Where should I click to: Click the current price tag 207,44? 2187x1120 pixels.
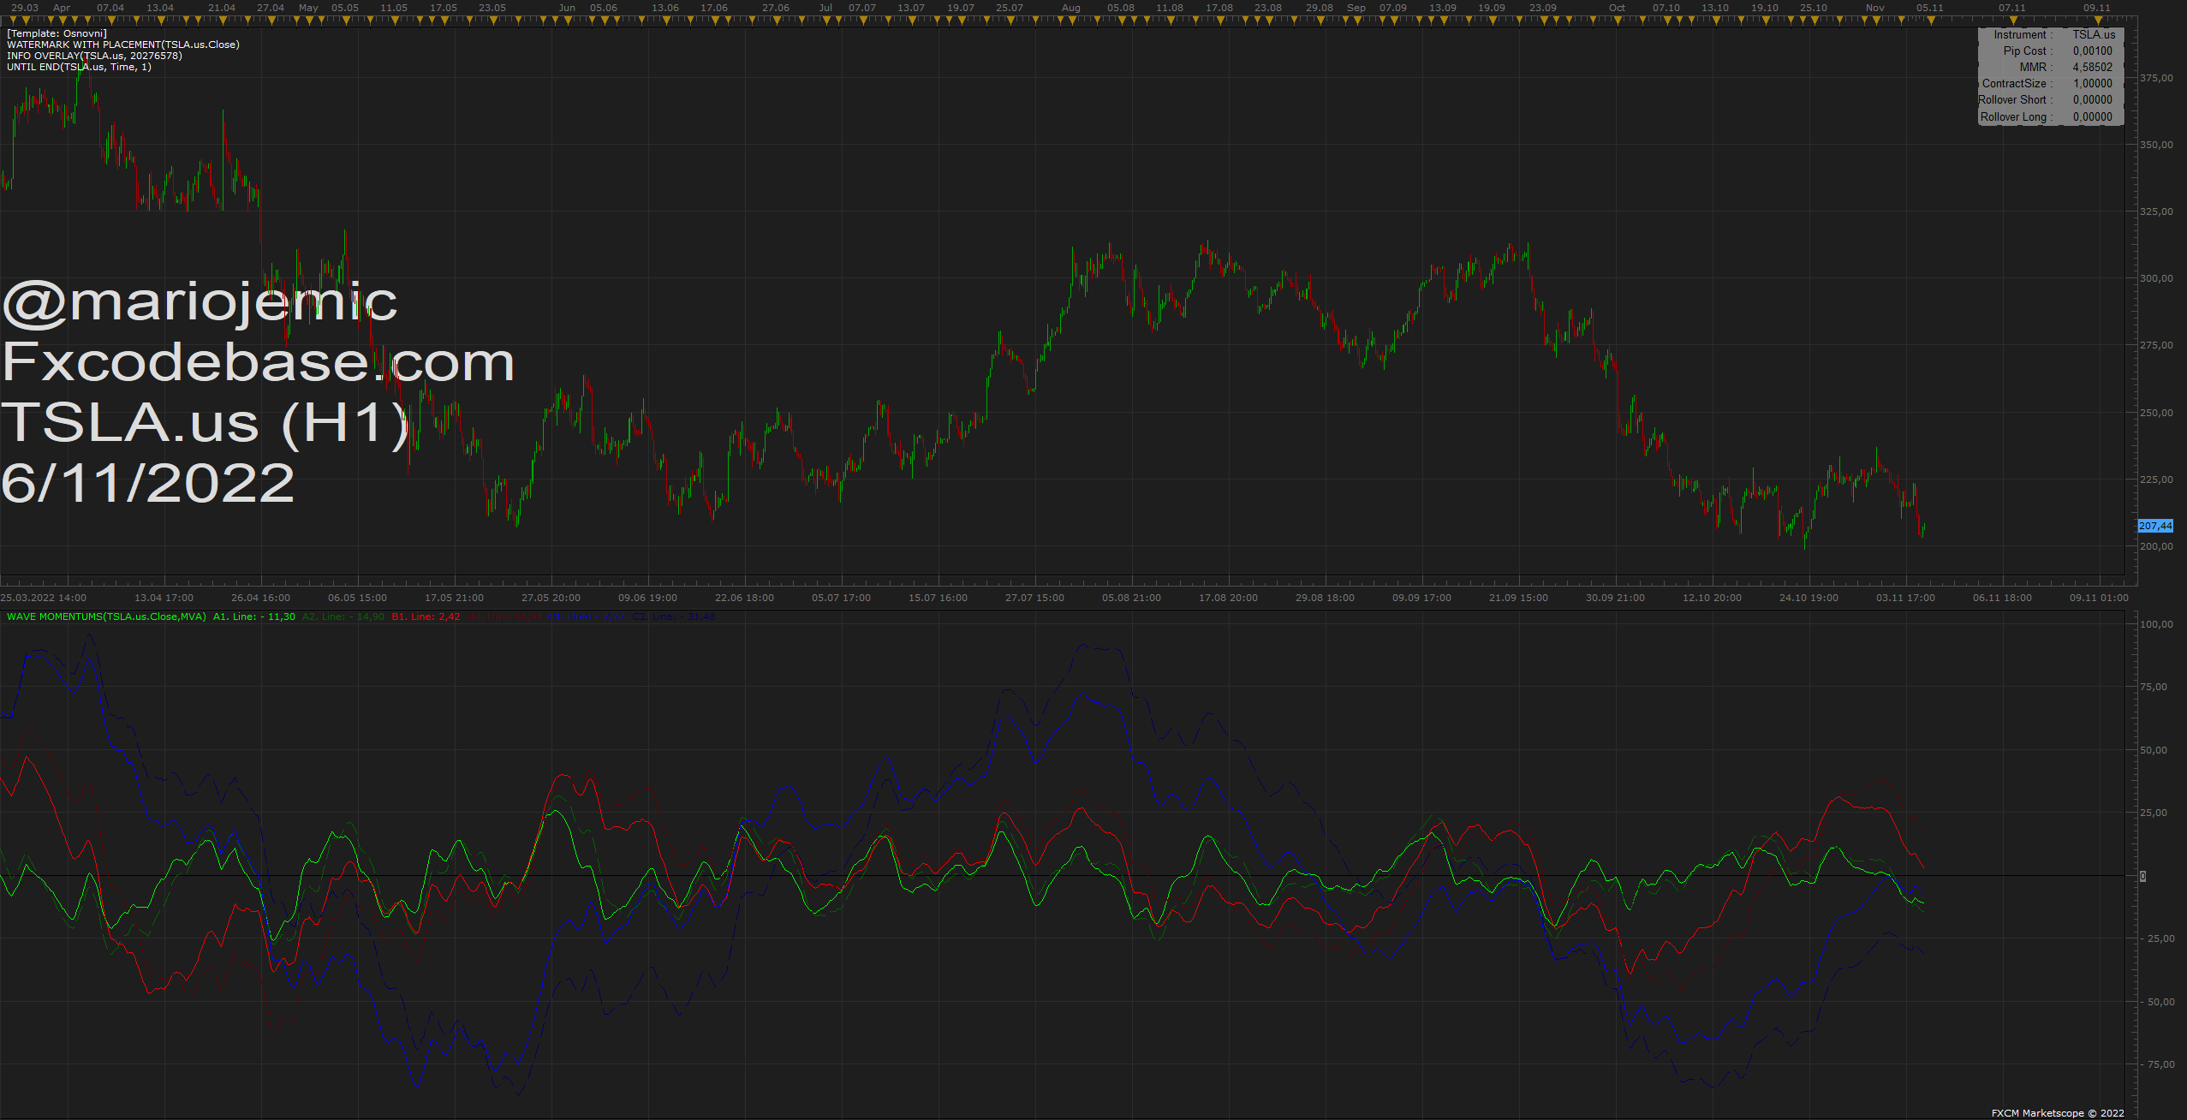pos(2155,526)
